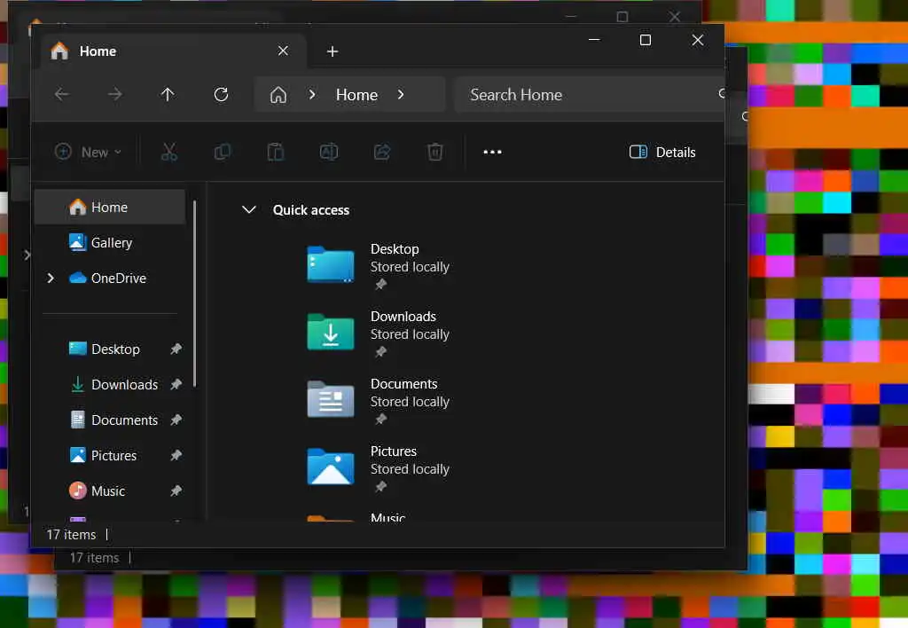Maximize the File Explorer window
Viewport: 908px width, 628px height.
(646, 39)
